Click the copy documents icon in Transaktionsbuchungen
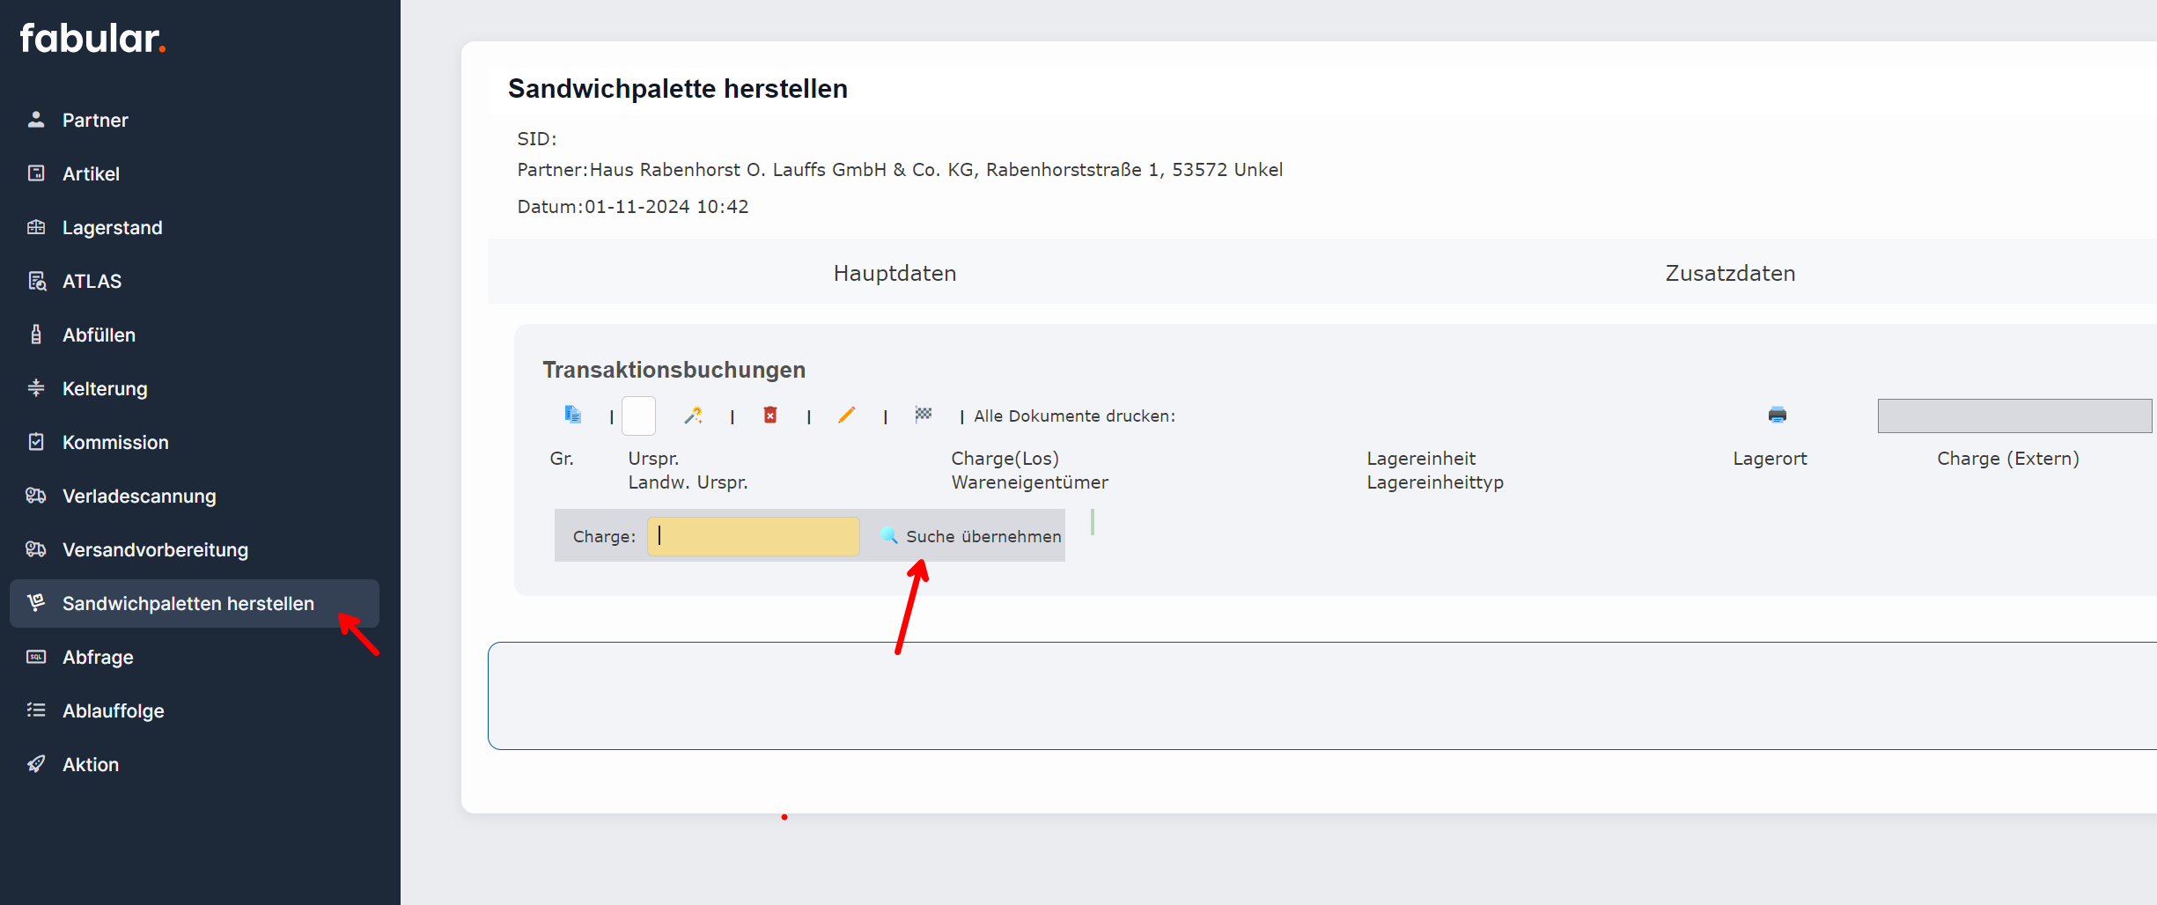The width and height of the screenshot is (2157, 905). pyautogui.click(x=573, y=415)
